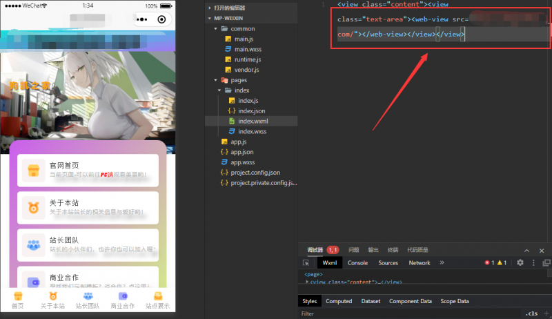
Task: Click mini program capsule menu dots
Action: pos(144,20)
